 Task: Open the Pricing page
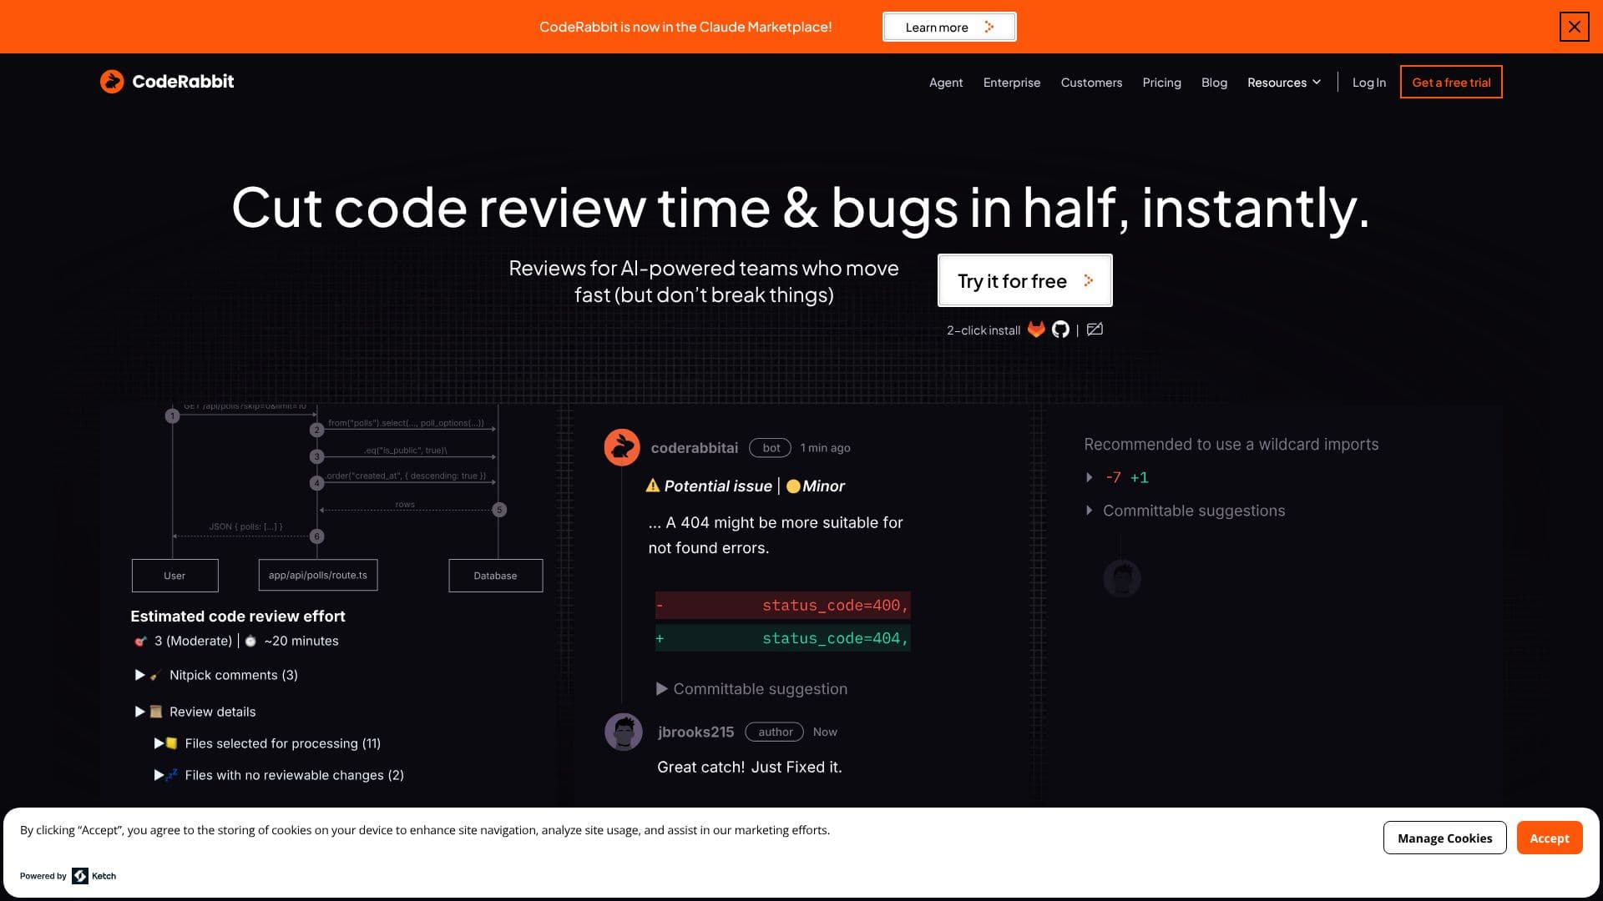click(x=1161, y=82)
